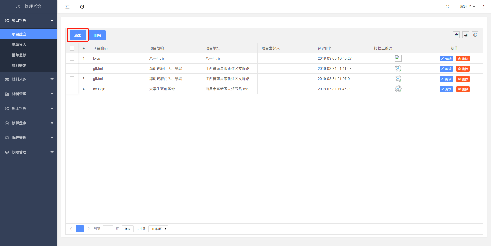The width and height of the screenshot is (491, 246).
Task: Expand the 报表管理 menu arrow
Action: tap(52, 138)
